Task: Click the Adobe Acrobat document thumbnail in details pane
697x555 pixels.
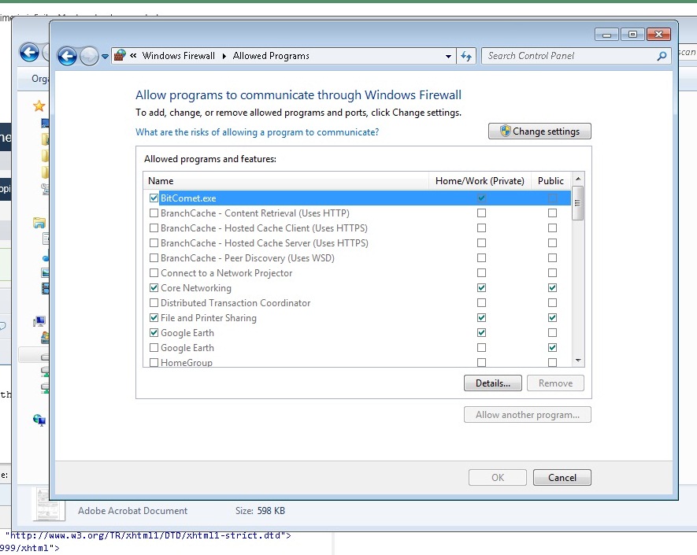Action: pyautogui.click(x=47, y=505)
